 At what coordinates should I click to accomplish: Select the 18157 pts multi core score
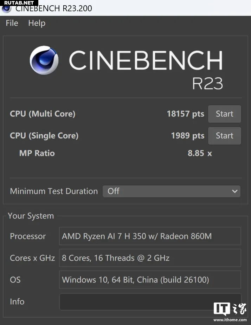coord(185,114)
